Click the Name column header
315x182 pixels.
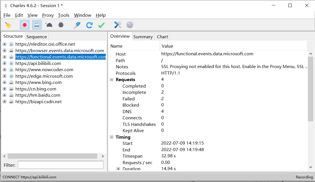coord(134,46)
